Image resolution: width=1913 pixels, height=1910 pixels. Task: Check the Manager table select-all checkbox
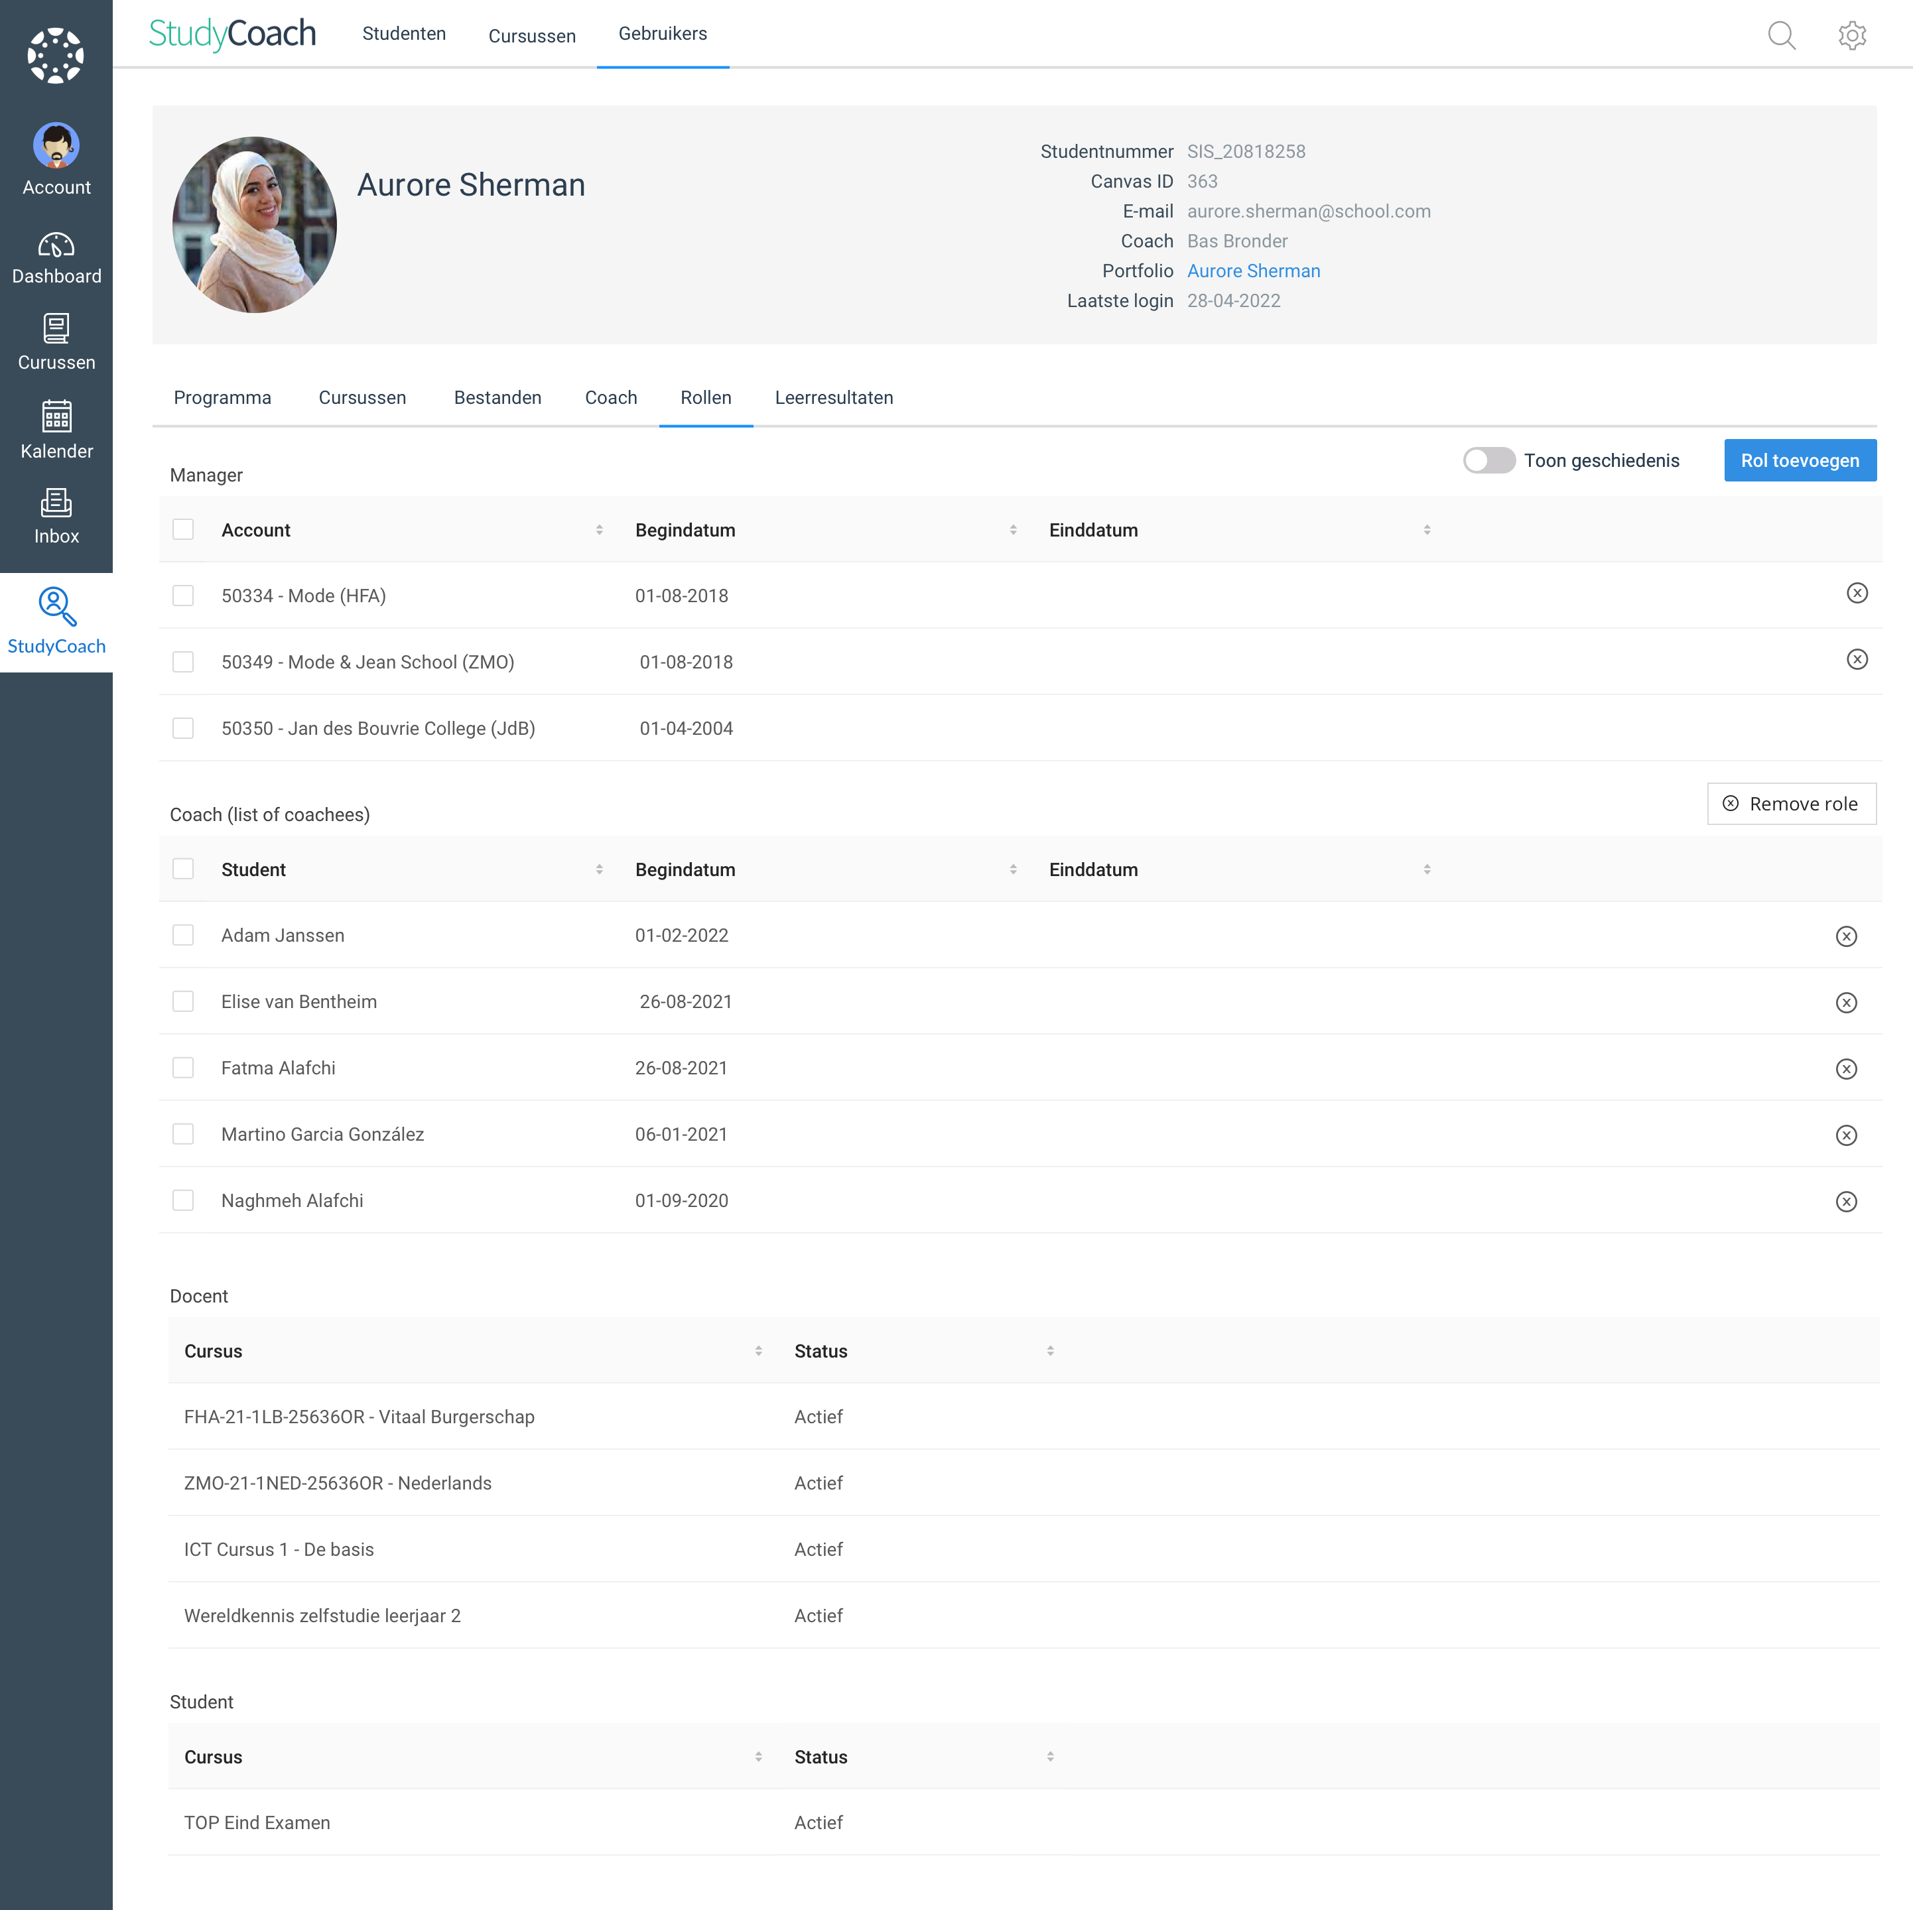click(x=183, y=530)
